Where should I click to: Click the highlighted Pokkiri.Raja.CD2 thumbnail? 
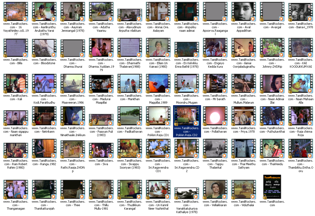click(x=187, y=116)
